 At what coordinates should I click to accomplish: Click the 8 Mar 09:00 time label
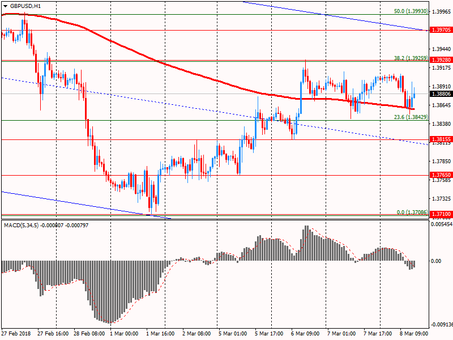click(x=414, y=333)
